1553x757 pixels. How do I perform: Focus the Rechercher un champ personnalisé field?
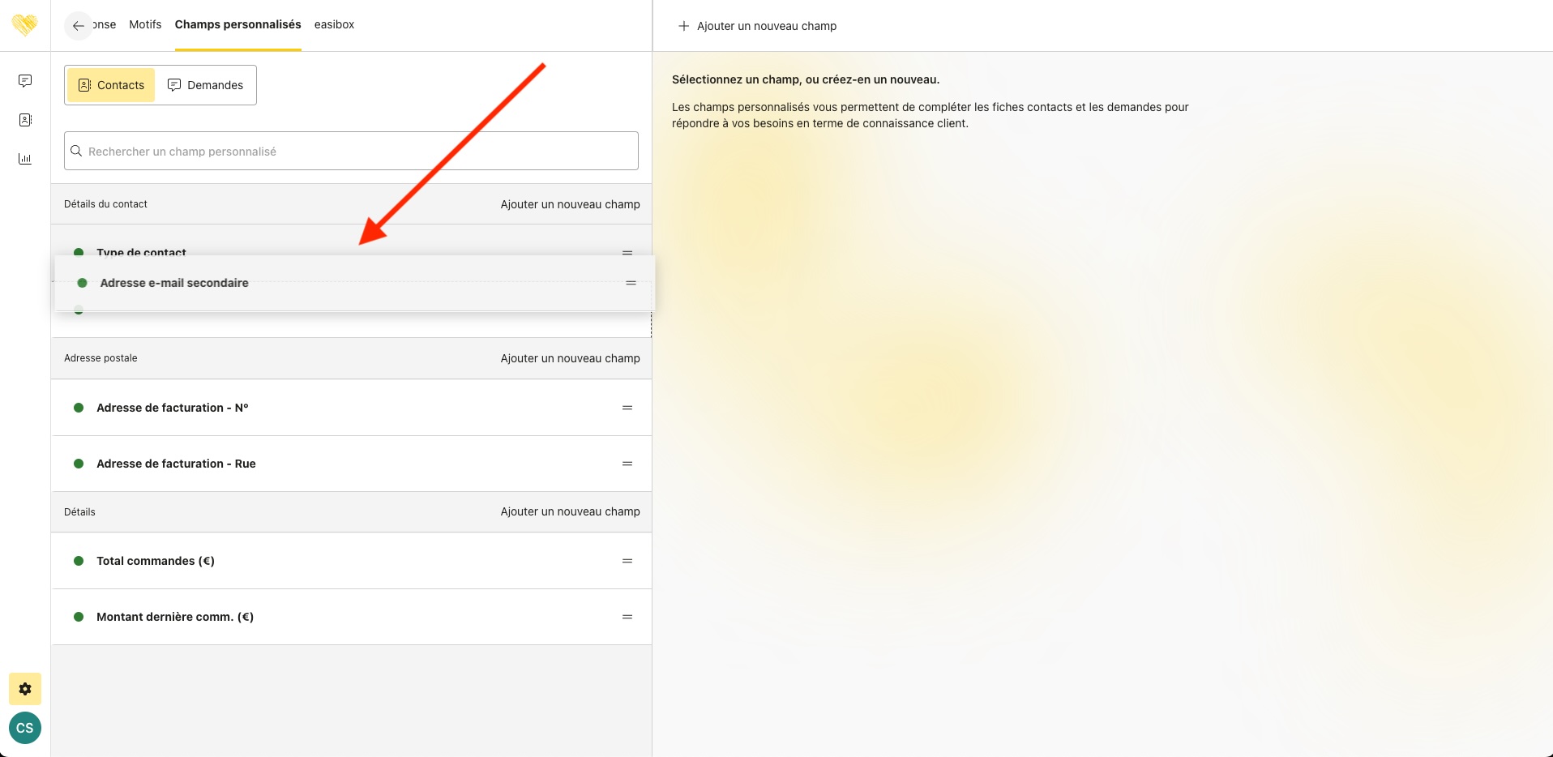tap(351, 152)
